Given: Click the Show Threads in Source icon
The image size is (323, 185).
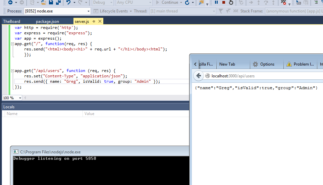Looking at the screenshot, I should pyautogui.click(x=236, y=11).
